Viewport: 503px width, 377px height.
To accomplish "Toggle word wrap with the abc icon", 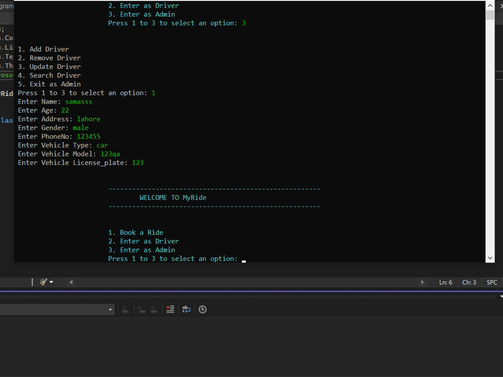I will pos(186,309).
